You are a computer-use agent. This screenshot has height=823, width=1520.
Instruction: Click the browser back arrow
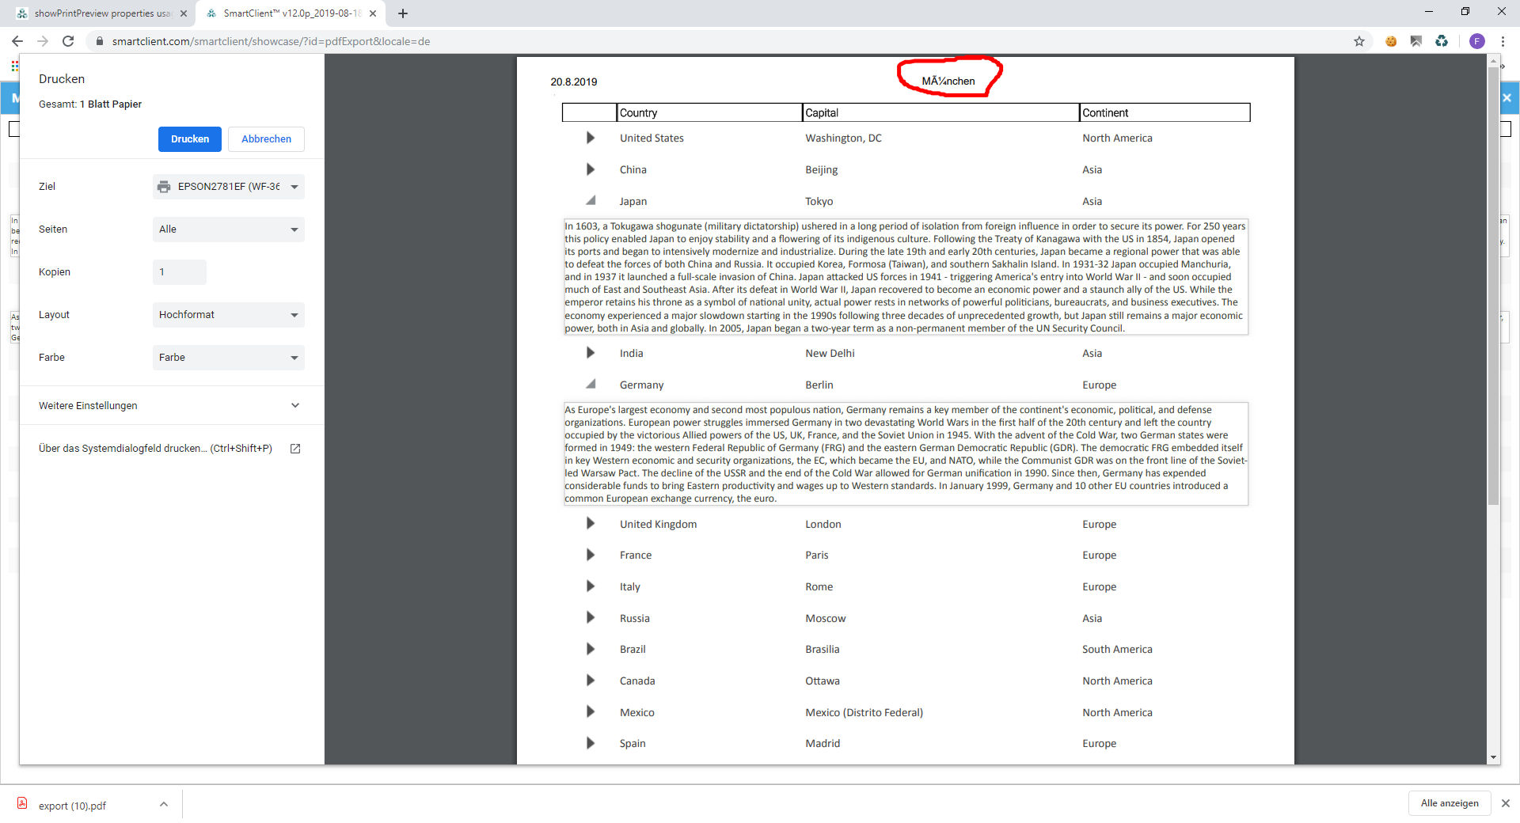pos(17,41)
